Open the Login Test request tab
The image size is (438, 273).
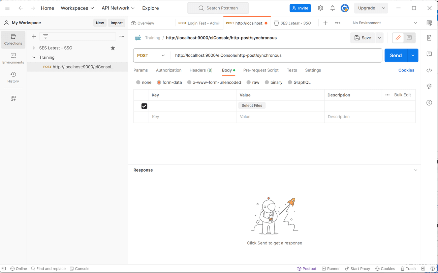pyautogui.click(x=199, y=23)
